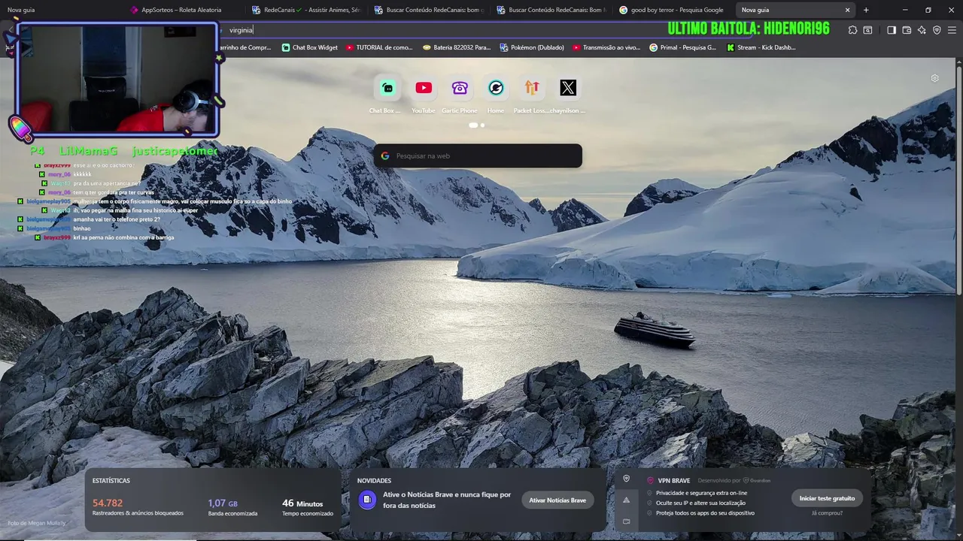The height and width of the screenshot is (541, 963).
Task: Click Ativar Notícias Brave button
Action: (x=557, y=500)
